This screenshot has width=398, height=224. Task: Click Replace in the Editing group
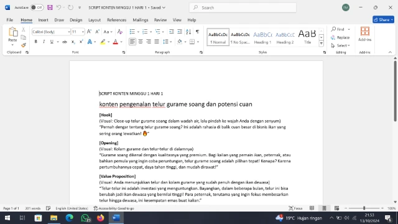coord(340,37)
